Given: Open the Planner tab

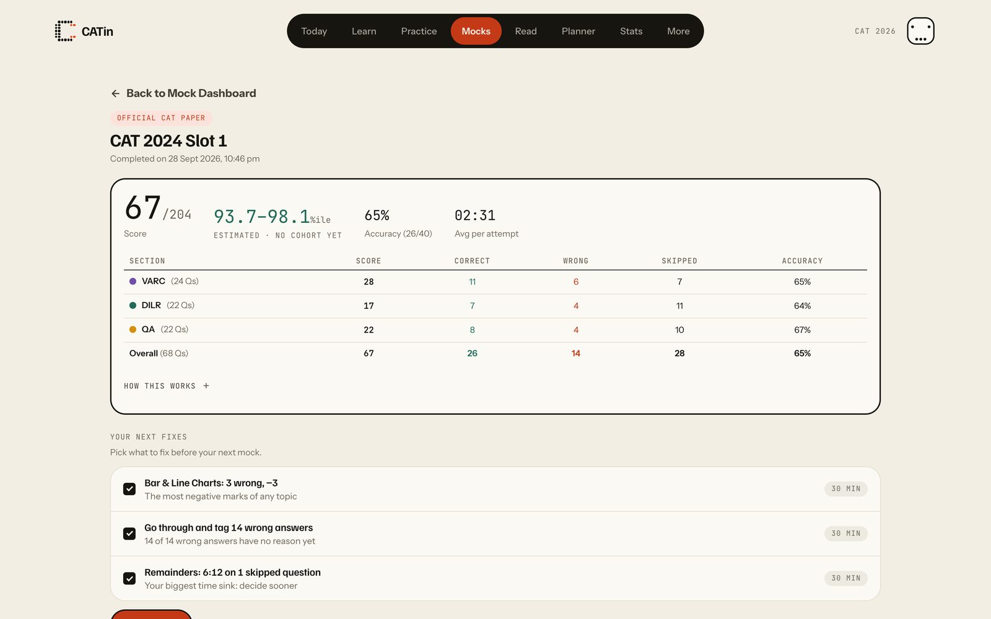Looking at the screenshot, I should pyautogui.click(x=578, y=31).
